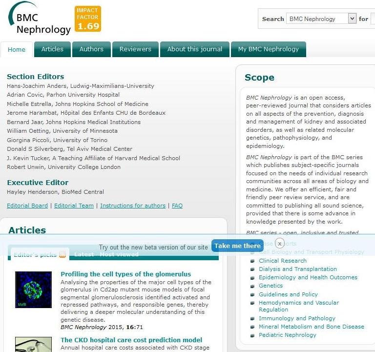The width and height of the screenshot is (375, 352).
Task: Open the Editorial Board link
Action: click(x=27, y=206)
